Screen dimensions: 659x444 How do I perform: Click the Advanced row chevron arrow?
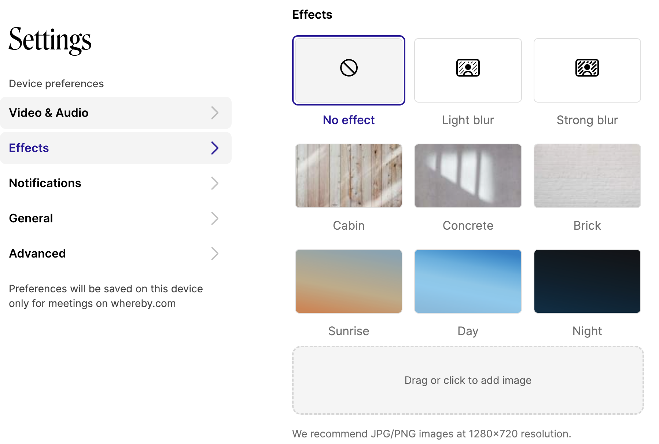pyautogui.click(x=215, y=254)
